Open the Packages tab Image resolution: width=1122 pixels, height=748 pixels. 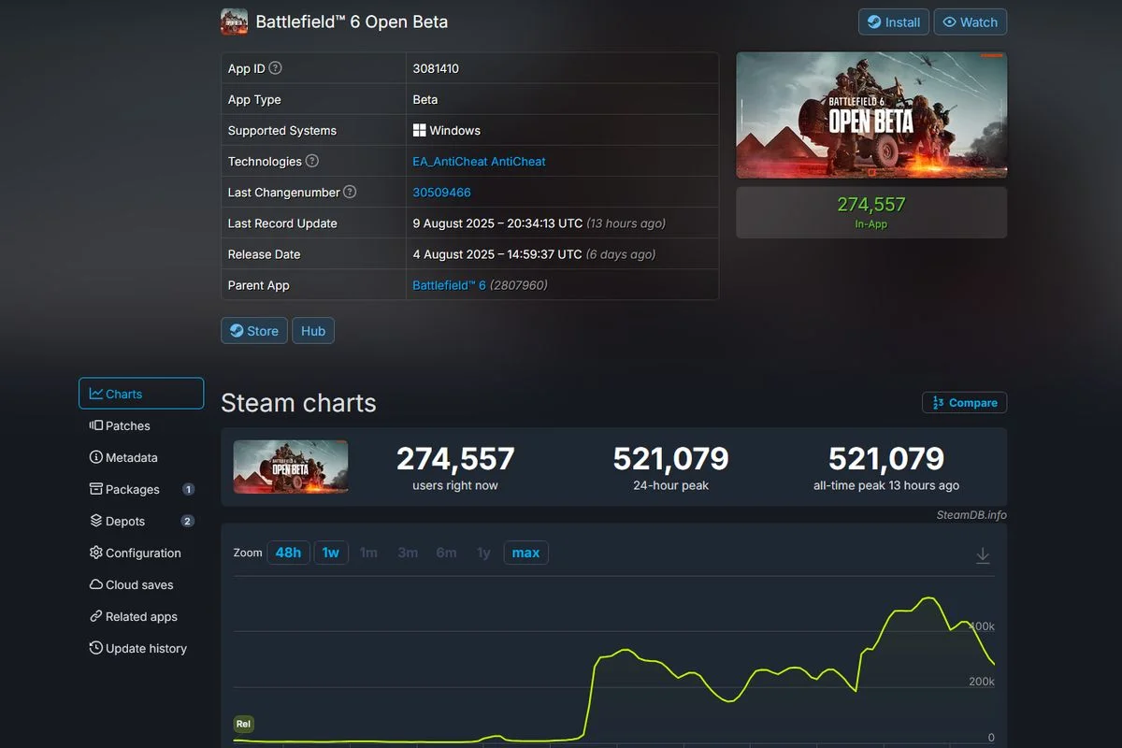click(x=132, y=490)
